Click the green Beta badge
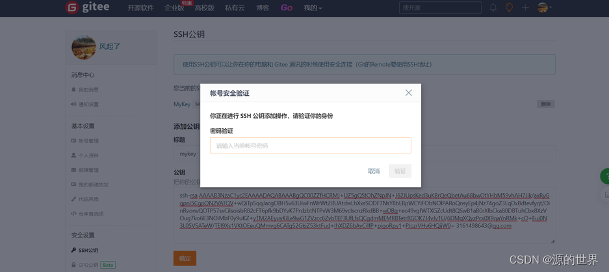This screenshot has height=272, width=609. (108, 265)
